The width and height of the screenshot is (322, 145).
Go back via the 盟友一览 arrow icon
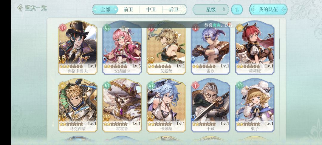pos(20,8)
